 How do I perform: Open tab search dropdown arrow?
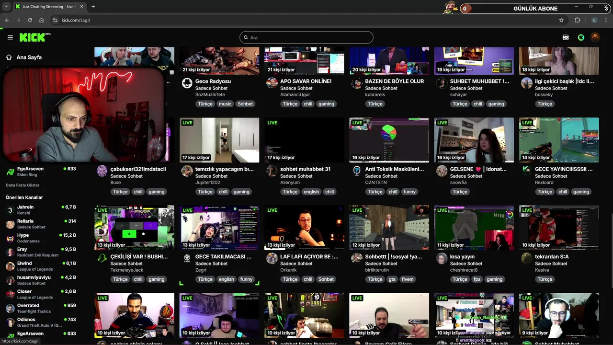[x=6, y=7]
